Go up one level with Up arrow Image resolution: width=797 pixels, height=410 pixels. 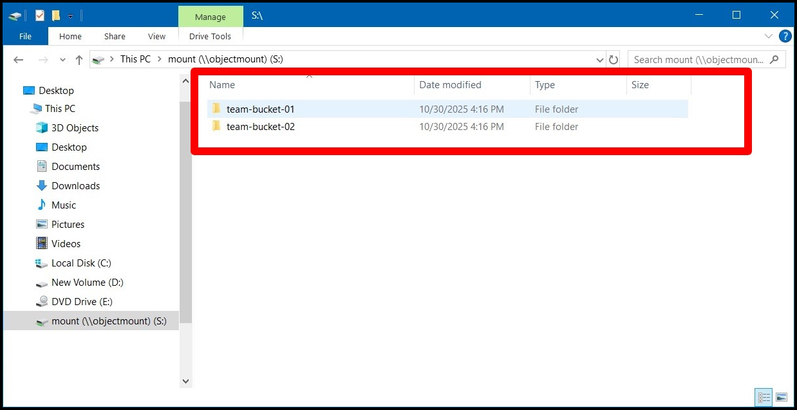(79, 60)
